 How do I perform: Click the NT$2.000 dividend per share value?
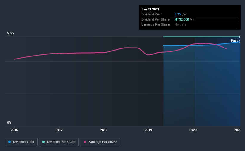coord(182,19)
